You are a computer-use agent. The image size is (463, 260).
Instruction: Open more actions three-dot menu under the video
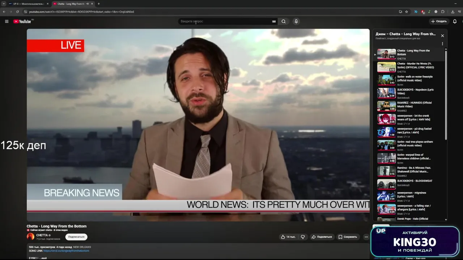[366, 237]
